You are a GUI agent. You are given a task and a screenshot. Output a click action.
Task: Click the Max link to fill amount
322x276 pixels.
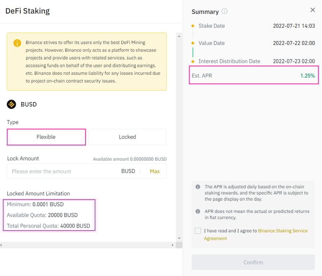(x=155, y=171)
